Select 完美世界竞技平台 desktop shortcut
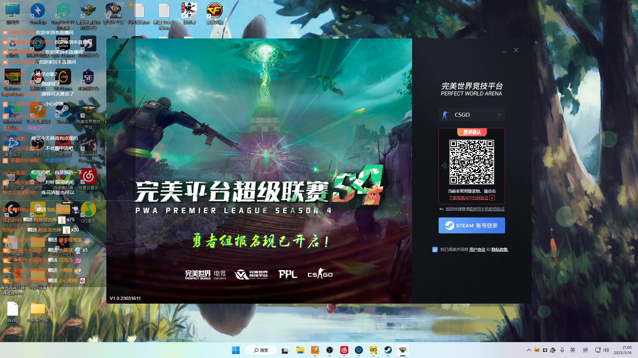Screen dimensions: 638x358 [x=88, y=116]
